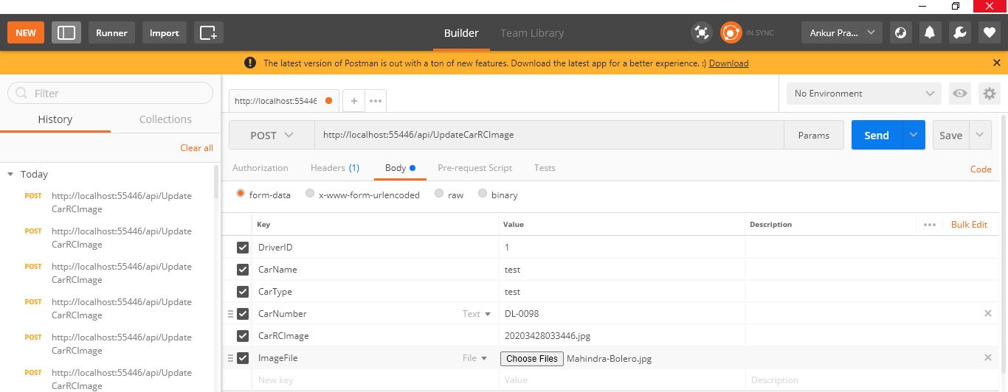The width and height of the screenshot is (1008, 392).
Task: Click environment quick look eye icon
Action: 959,94
